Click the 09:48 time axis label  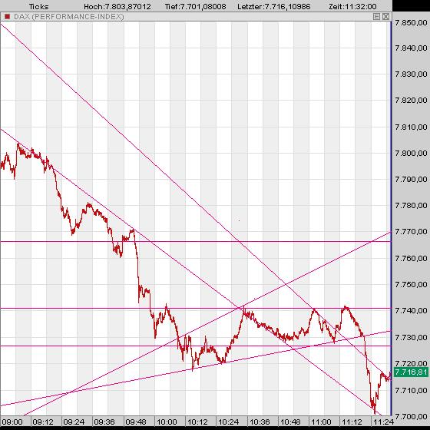coord(135,422)
